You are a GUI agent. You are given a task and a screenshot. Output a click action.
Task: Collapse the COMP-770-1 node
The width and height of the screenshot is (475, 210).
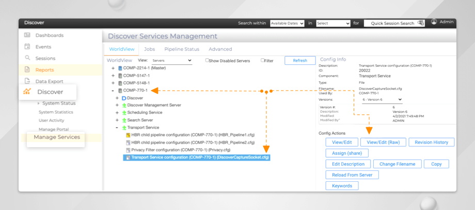[x=113, y=91]
